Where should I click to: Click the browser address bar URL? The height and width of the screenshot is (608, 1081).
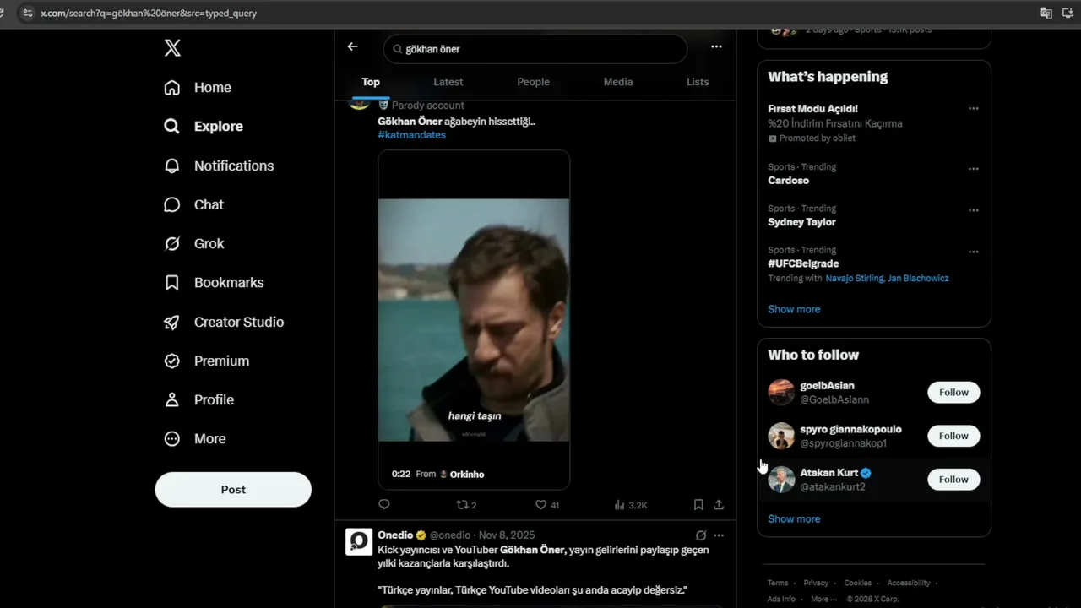coord(149,14)
